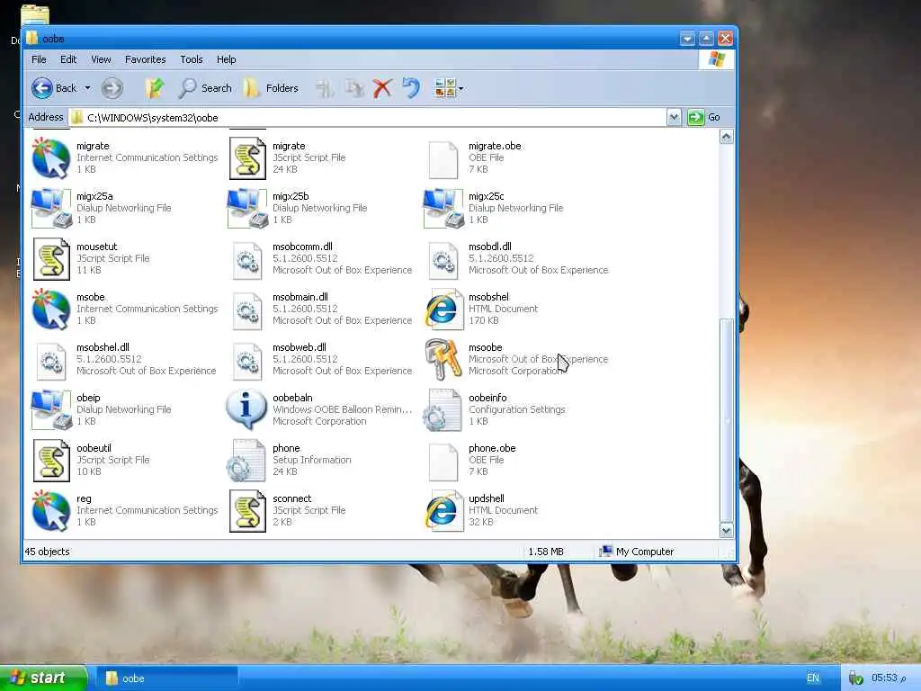The width and height of the screenshot is (921, 691).
Task: Click the Move To toolbar icon
Action: click(x=324, y=88)
